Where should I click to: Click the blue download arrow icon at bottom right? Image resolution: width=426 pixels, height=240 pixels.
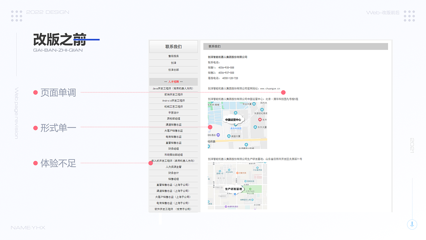click(412, 225)
